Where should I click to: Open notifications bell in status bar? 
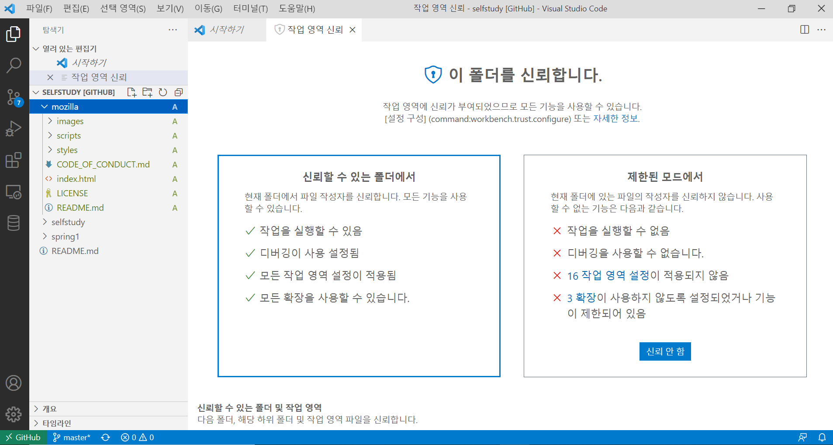point(822,438)
